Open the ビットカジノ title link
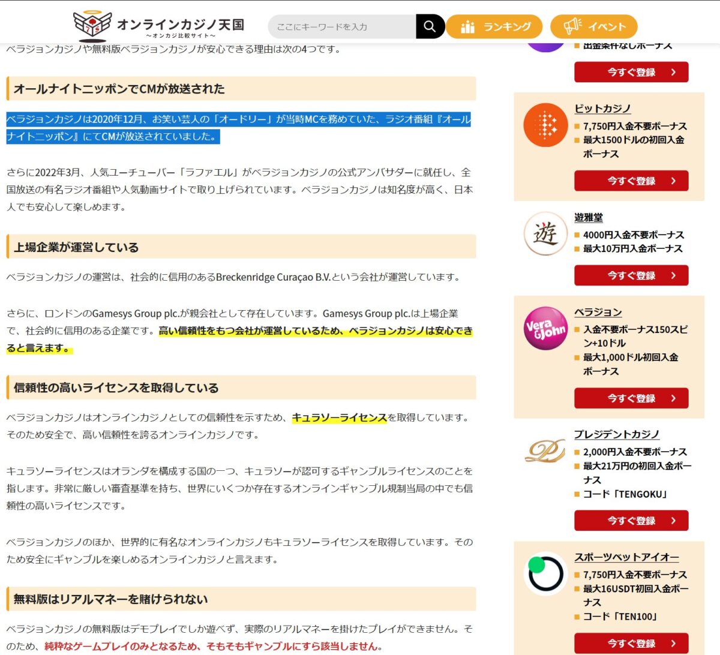Image resolution: width=720 pixels, height=655 pixels. 602,109
